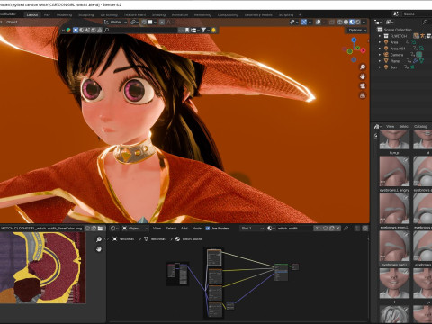Toggle snapping magnet in viewport header
The width and height of the screenshot is (432, 324).
tap(144, 22)
